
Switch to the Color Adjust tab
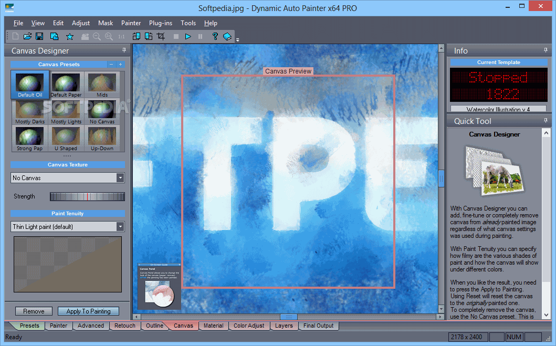coord(249,326)
